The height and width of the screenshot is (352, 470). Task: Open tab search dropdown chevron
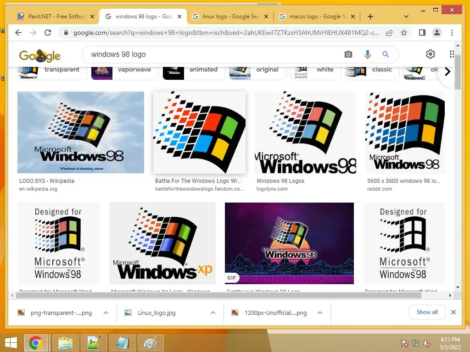[406, 16]
